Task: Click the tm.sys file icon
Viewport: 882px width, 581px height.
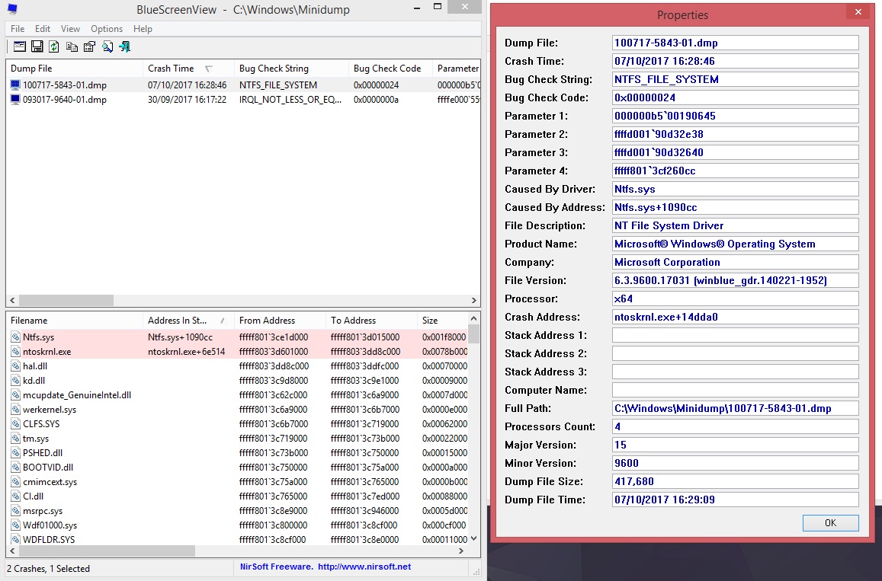Action: click(15, 439)
